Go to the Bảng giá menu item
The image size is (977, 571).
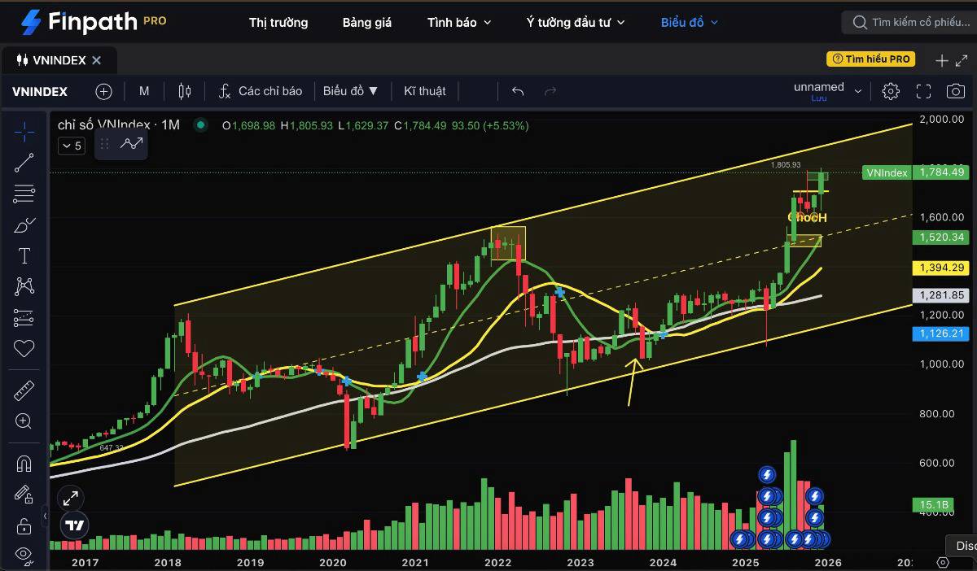point(366,22)
